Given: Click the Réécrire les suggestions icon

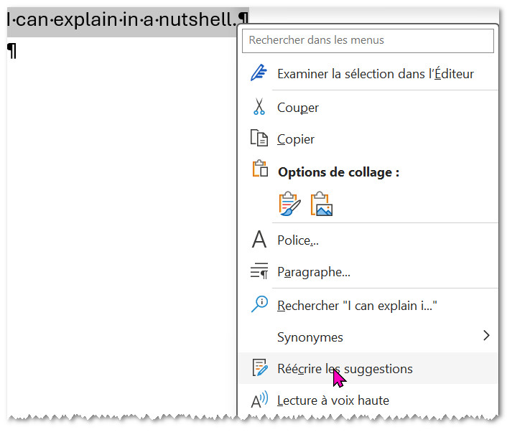Looking at the screenshot, I should click(259, 369).
